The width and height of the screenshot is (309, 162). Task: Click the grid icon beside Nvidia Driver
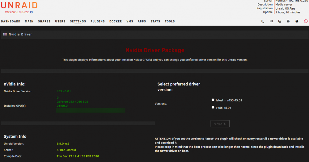pyautogui.click(x=5, y=34)
